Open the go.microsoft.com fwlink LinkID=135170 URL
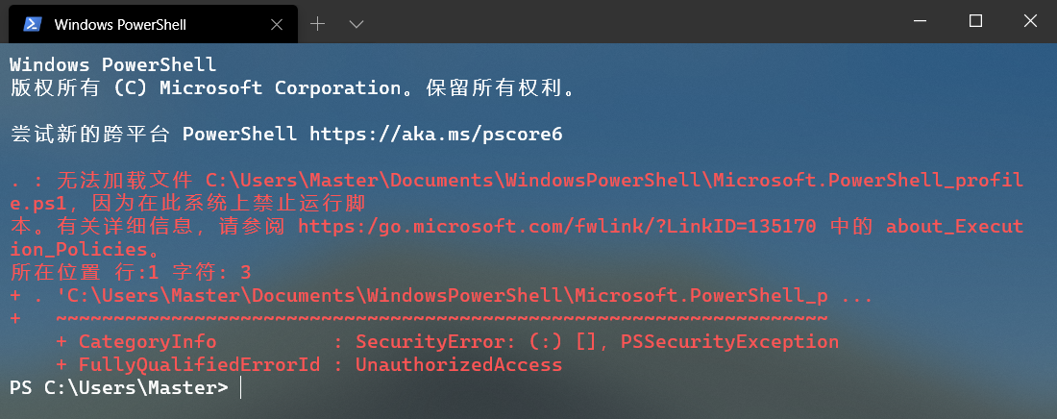 pos(557,227)
